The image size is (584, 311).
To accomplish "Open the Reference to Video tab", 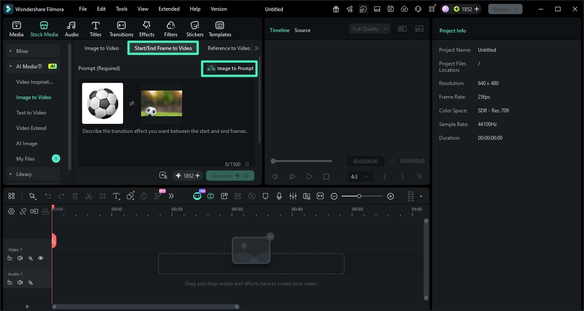I will [x=228, y=48].
